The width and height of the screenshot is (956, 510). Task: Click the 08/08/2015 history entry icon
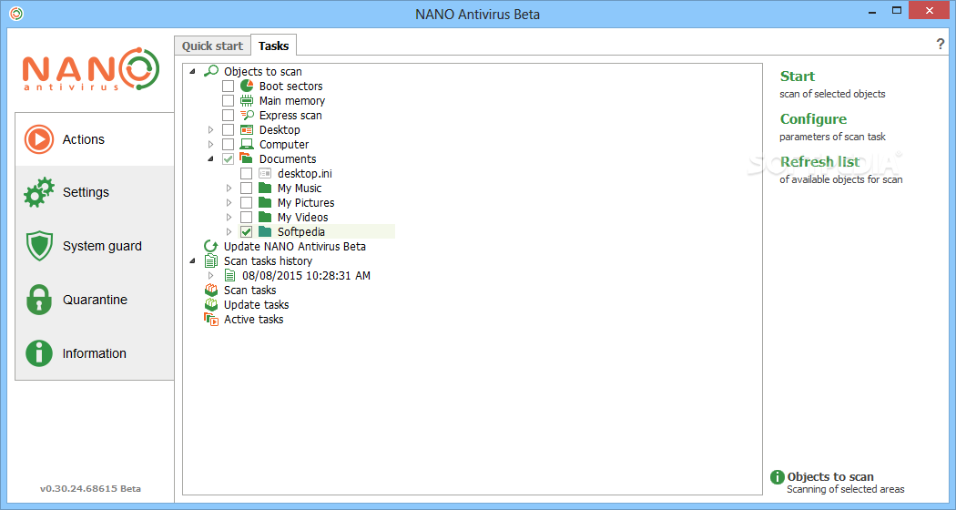pos(229,276)
